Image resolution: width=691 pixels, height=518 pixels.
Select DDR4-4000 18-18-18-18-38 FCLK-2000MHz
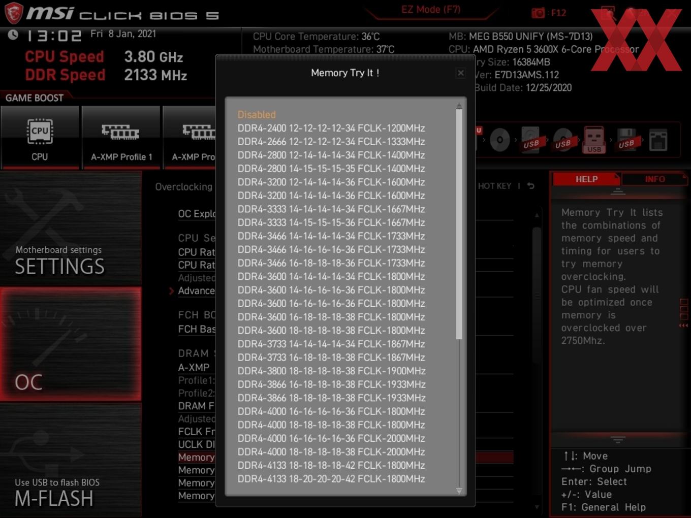click(x=331, y=452)
